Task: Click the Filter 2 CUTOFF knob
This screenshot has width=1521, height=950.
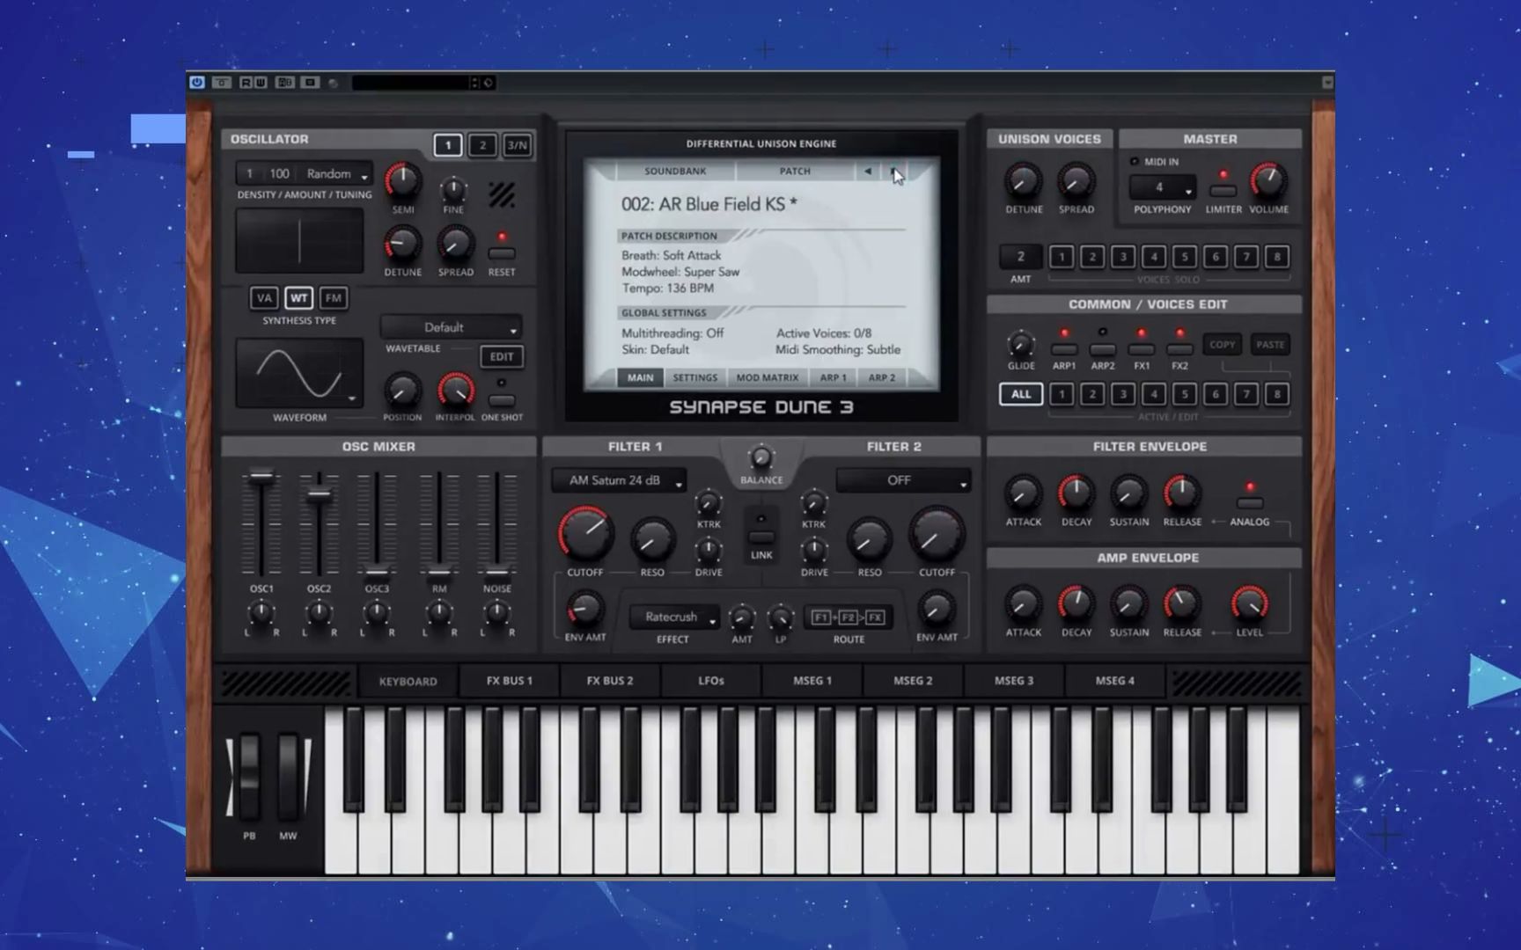Action: tap(937, 534)
